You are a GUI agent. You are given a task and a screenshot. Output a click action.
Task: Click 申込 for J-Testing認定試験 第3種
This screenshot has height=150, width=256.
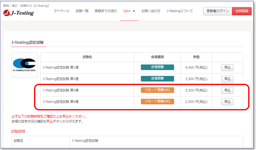pyautogui.click(x=227, y=90)
